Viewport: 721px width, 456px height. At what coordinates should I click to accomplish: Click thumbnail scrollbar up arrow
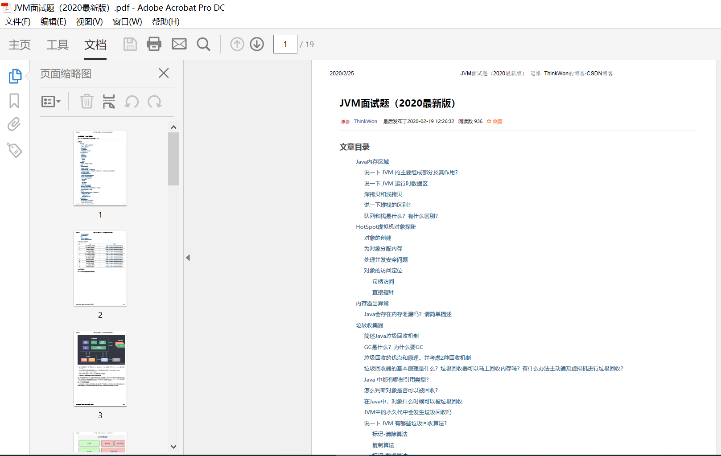(x=173, y=127)
